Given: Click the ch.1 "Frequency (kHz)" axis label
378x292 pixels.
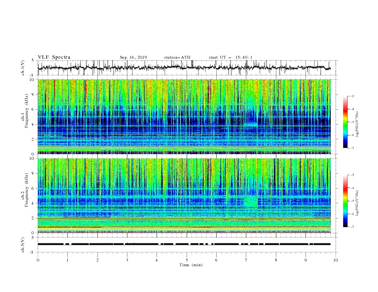Looking at the screenshot, I should (27, 111).
